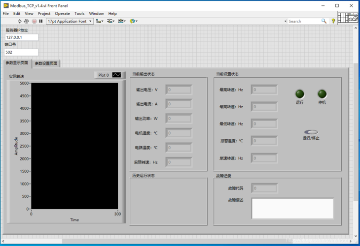Screen dimensions: 360x246
Task: Open the 17pt Application Font dropdown
Action: click(x=70, y=21)
